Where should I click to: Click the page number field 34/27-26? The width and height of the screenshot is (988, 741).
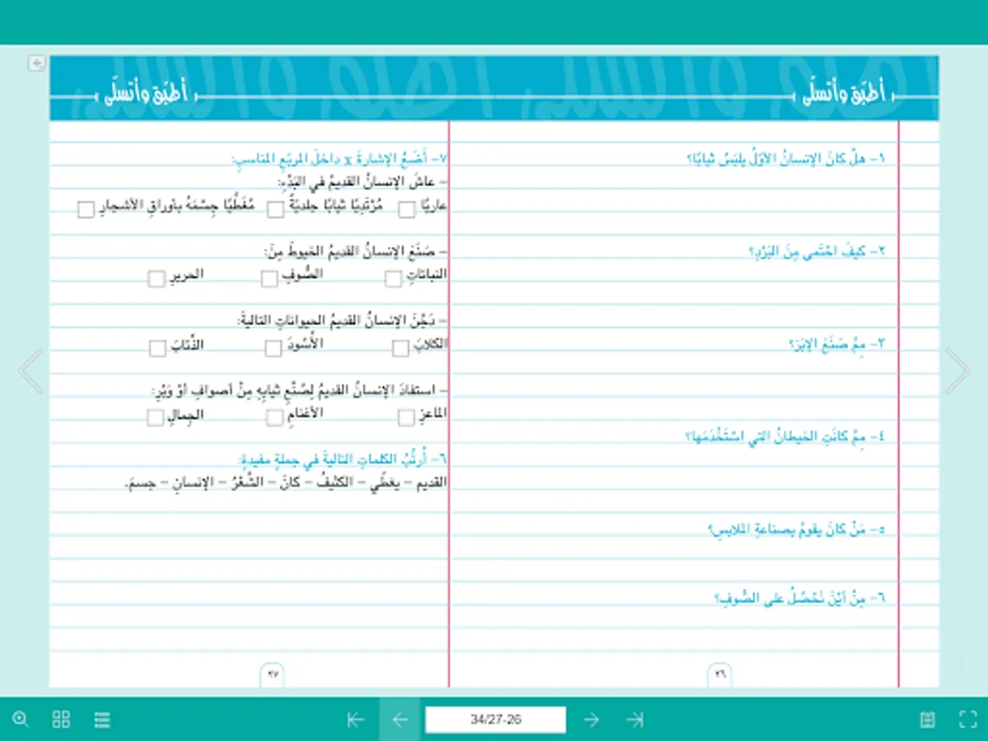tap(496, 720)
